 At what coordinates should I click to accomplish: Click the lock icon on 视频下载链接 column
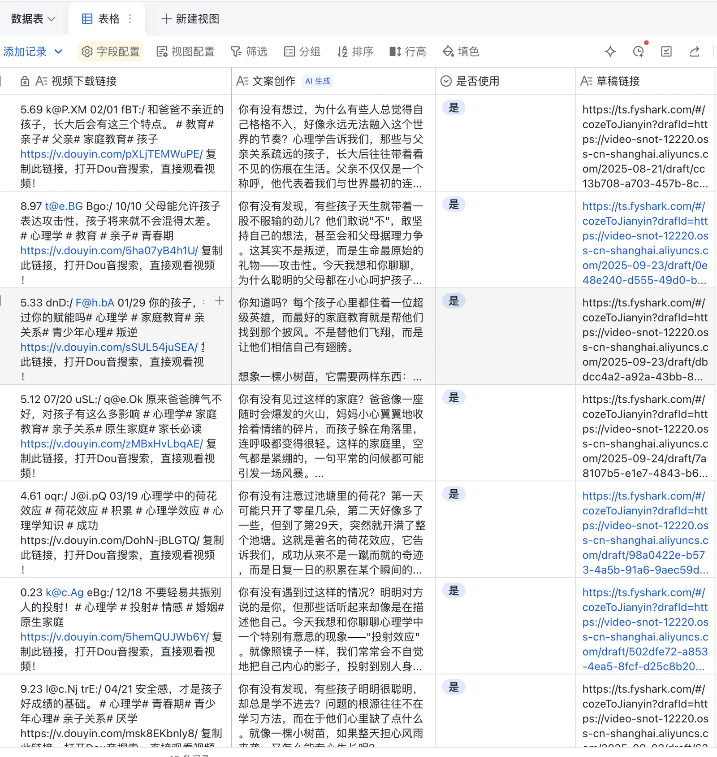coord(25,81)
